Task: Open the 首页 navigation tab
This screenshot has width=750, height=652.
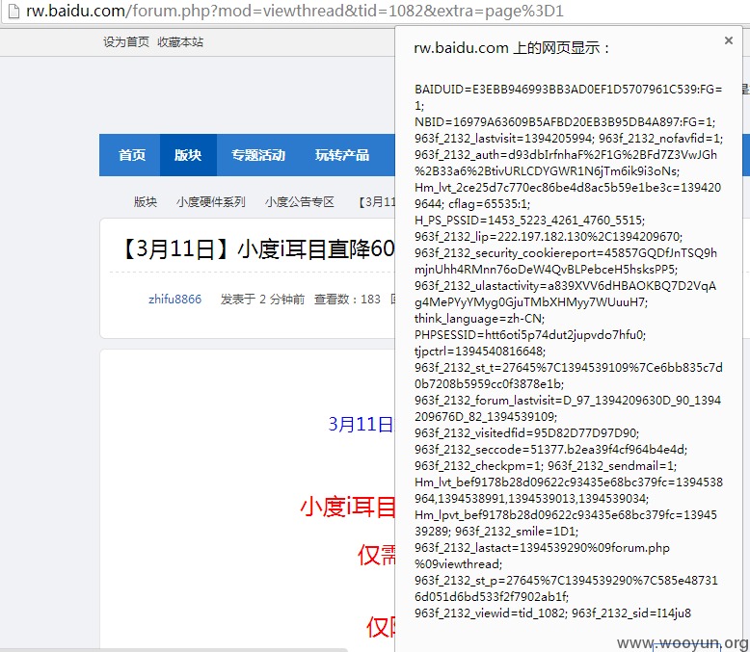Action: (x=132, y=155)
